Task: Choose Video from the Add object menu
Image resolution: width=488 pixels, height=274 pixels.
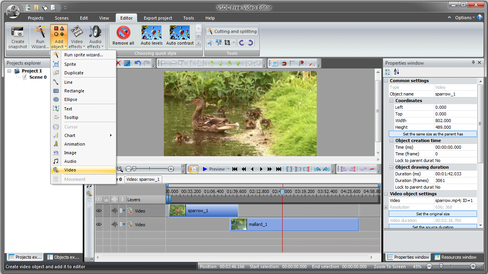Action: [83, 170]
